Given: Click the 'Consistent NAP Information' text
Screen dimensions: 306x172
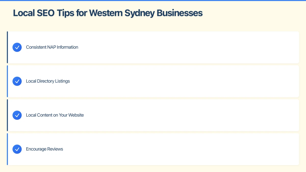Looking at the screenshot, I should coord(52,47).
